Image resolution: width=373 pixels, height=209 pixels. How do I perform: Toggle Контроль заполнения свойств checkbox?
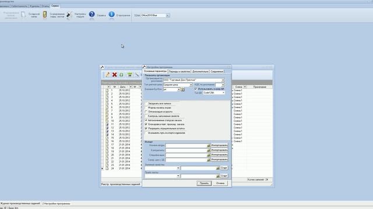[x=146, y=116]
